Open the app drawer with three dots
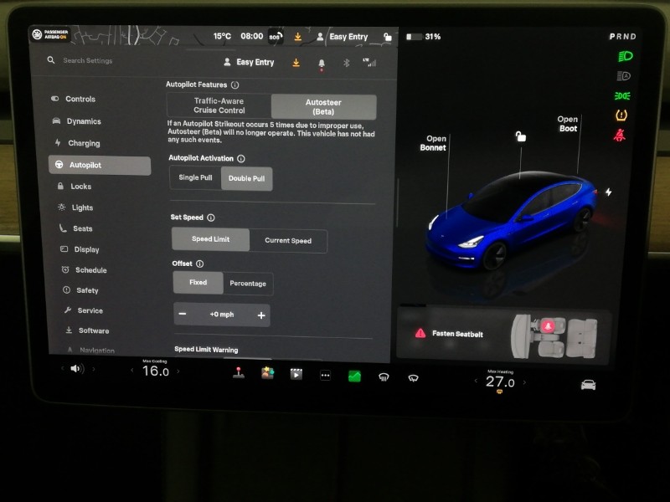The height and width of the screenshot is (502, 670). click(325, 374)
